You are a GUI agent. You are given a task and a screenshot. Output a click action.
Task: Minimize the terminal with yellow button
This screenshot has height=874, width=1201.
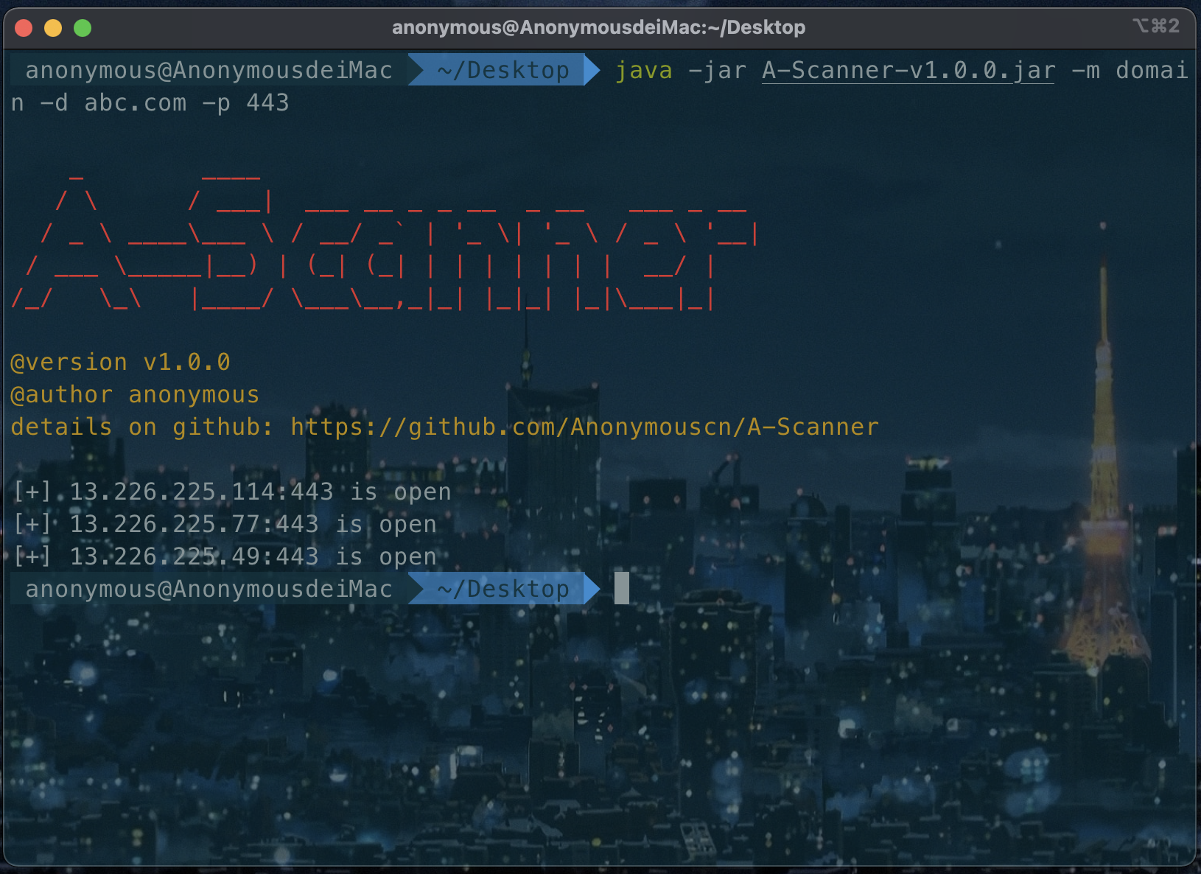[x=53, y=28]
